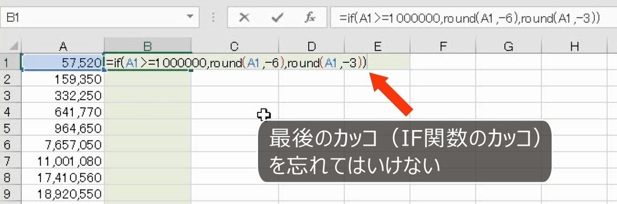Click cell containing 11,001,080
Screen dimensions: 617x204
click(x=63, y=161)
